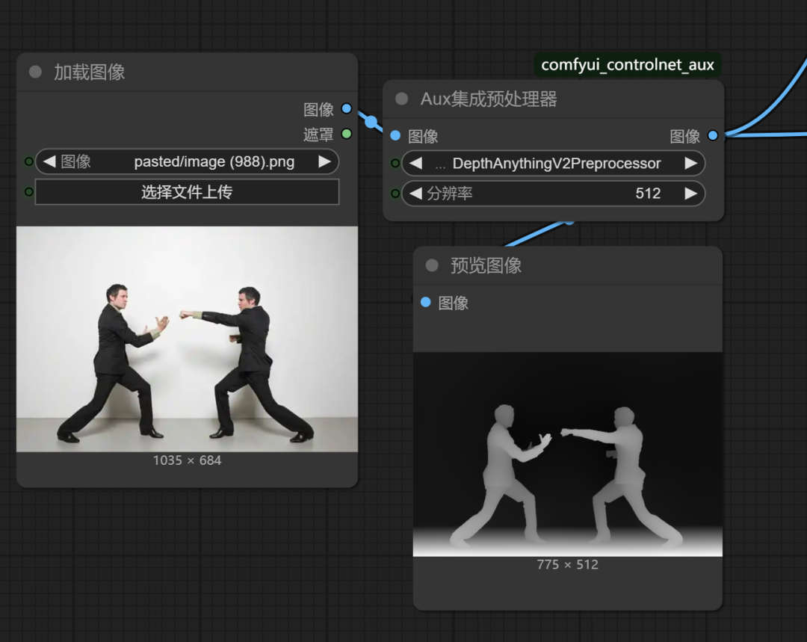Viewport: 807px width, 642px height.
Task: Click the green 遮罩 output socket
Action: 347,135
